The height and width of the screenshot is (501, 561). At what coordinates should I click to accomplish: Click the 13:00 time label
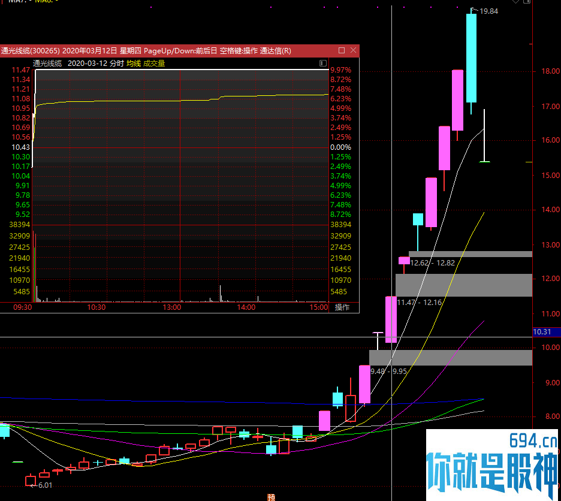pyautogui.click(x=172, y=307)
